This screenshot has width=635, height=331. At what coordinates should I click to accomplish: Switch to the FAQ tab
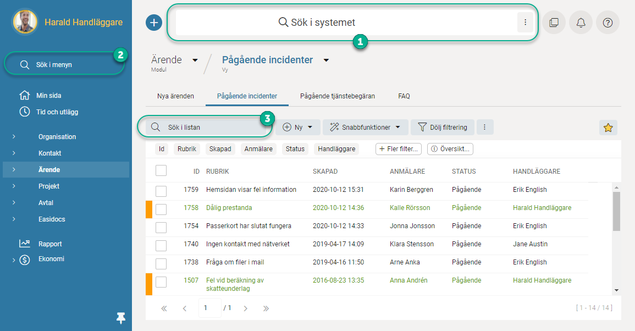tap(404, 96)
